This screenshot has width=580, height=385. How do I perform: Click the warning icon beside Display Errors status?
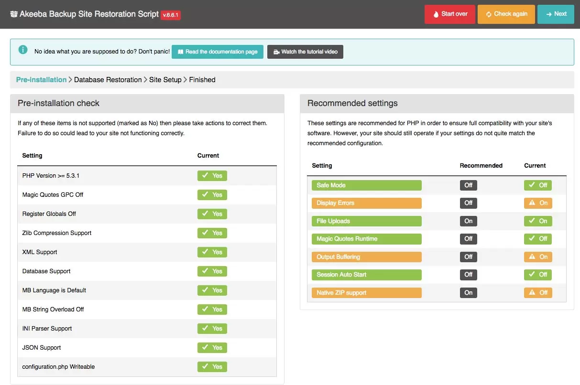pyautogui.click(x=532, y=203)
